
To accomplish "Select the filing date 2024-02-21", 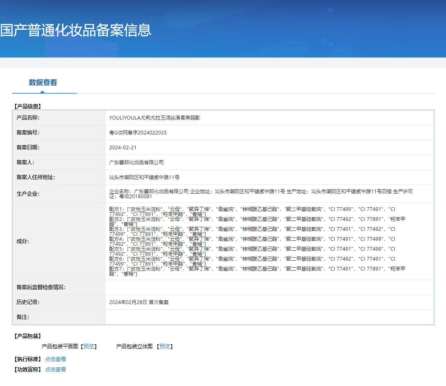I will coord(123,147).
